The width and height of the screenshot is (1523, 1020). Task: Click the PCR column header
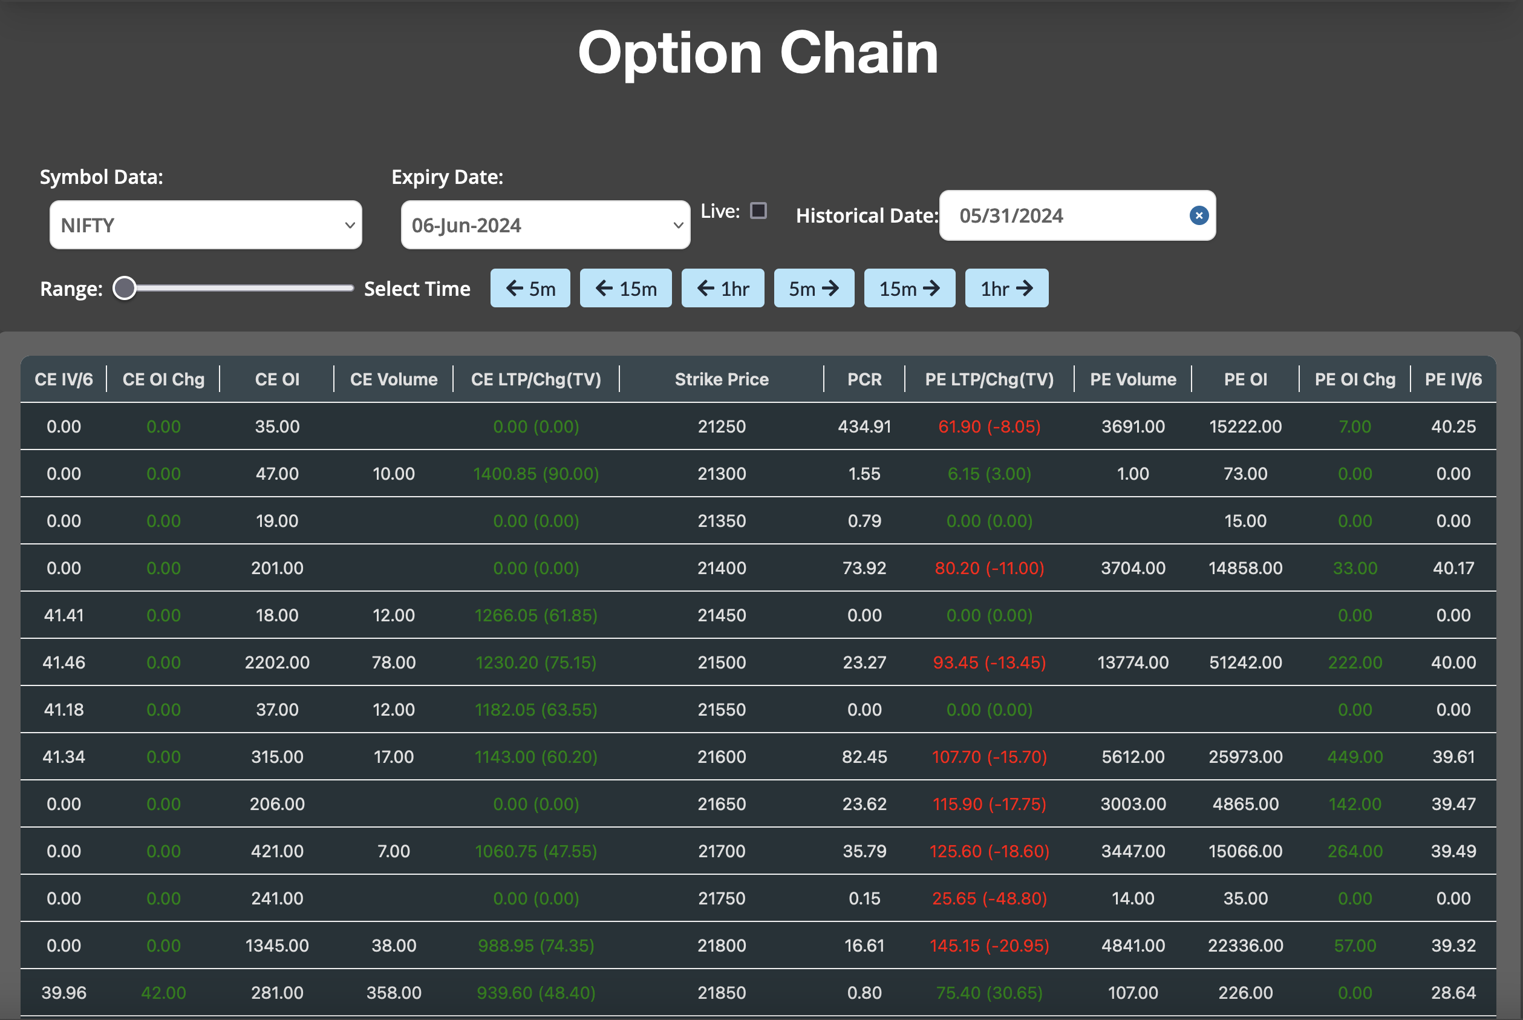pos(864,379)
